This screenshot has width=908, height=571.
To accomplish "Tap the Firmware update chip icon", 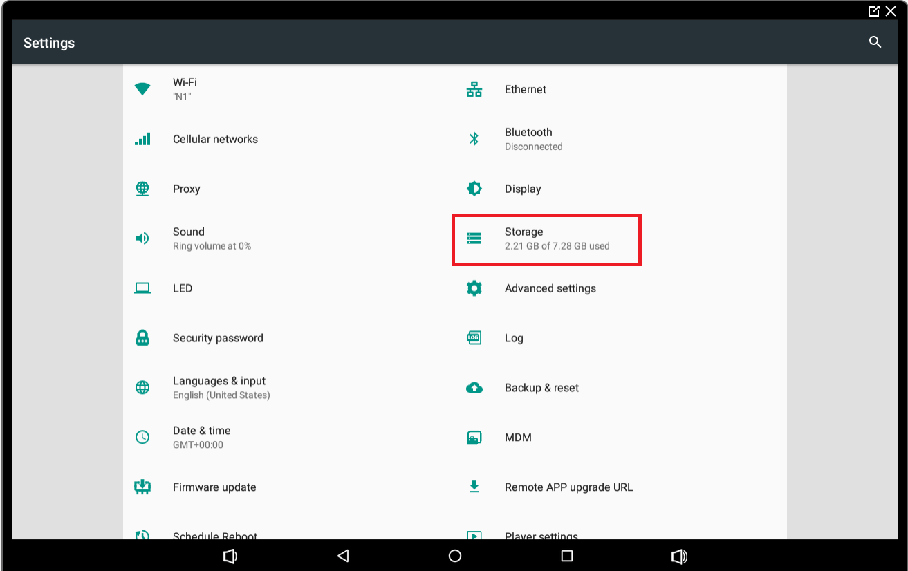I will (x=142, y=487).
